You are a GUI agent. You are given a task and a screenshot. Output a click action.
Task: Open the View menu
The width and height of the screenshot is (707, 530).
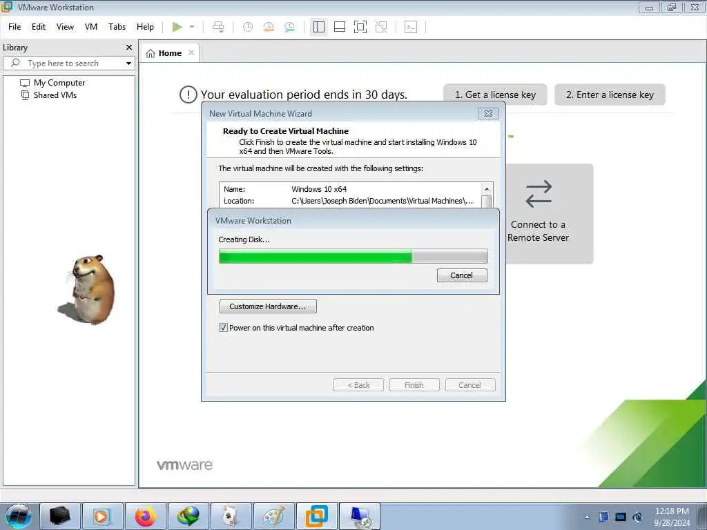pyautogui.click(x=65, y=27)
